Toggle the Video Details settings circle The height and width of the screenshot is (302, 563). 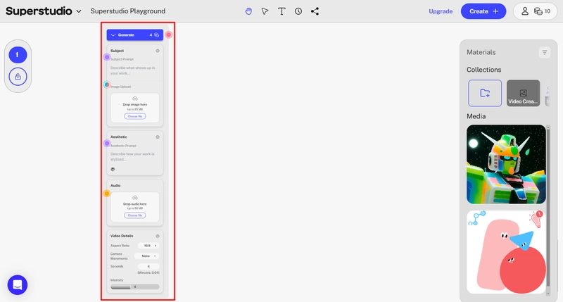157,236
